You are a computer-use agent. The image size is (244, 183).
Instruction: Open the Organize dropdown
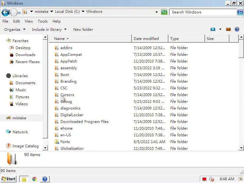coord(15,29)
